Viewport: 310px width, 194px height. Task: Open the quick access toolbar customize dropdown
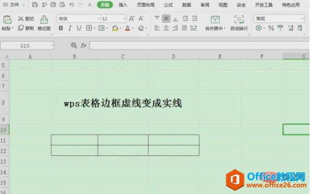[x=90, y=5]
